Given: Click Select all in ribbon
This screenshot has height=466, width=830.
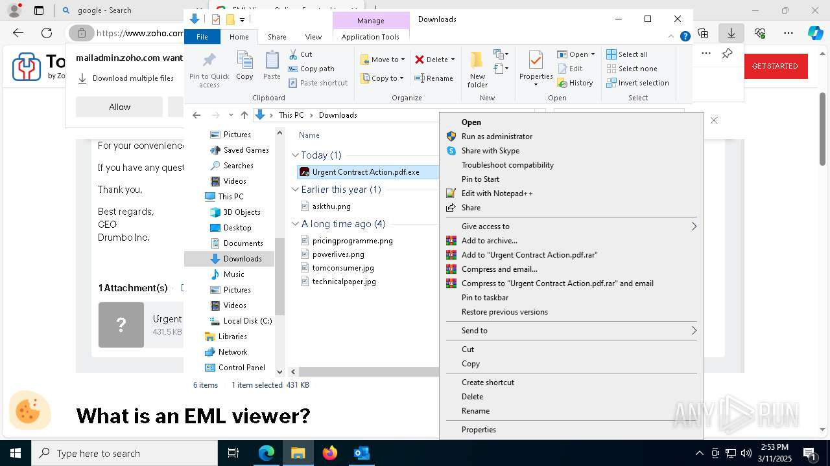Looking at the screenshot, I should tap(627, 54).
